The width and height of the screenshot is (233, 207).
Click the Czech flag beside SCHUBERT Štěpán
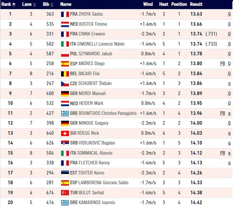pyautogui.click(x=65, y=84)
